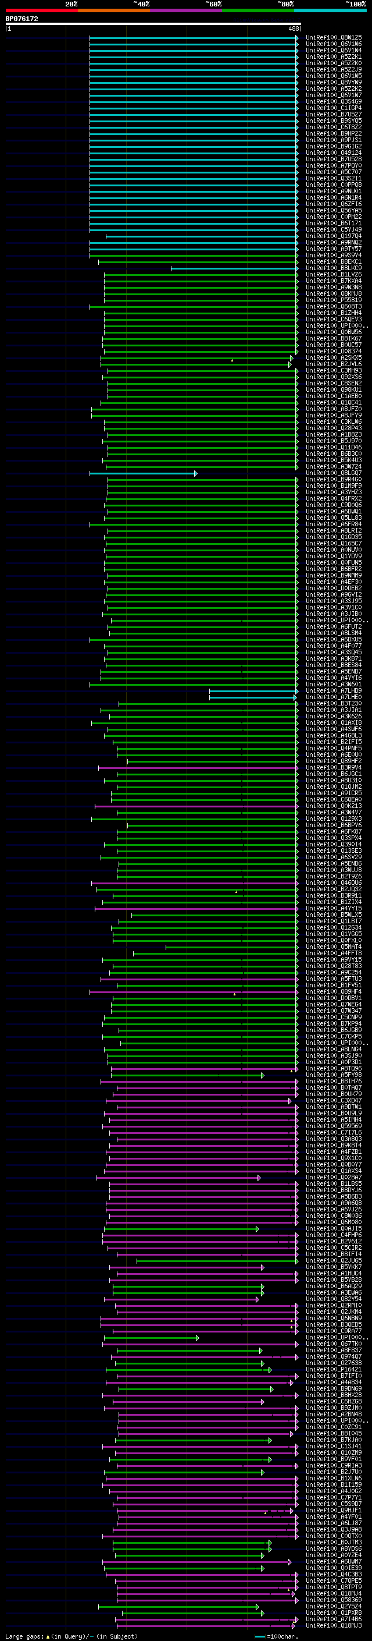This screenshot has width=372, height=1641.
Task: Select hit label UniRef100_O08374
Action: click(333, 352)
